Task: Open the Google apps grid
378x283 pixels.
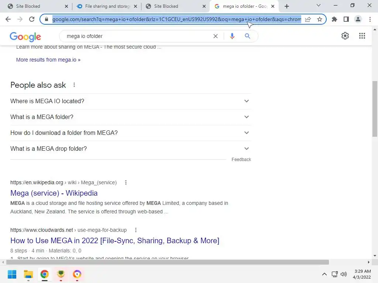Action: [x=362, y=36]
